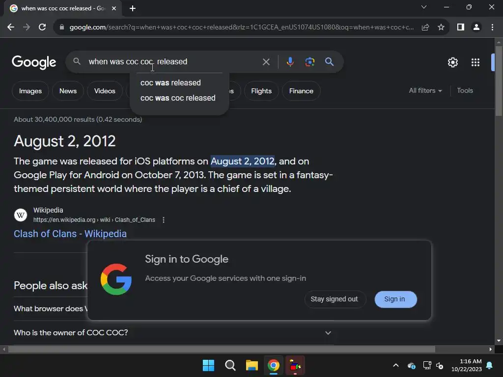503x377 pixels.
Task: Open the Google apps grid
Action: click(475, 62)
